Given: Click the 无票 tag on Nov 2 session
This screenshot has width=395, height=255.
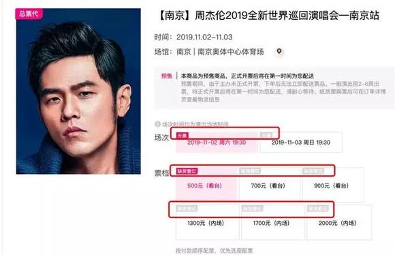Looking at the screenshot, I should click(x=182, y=136).
